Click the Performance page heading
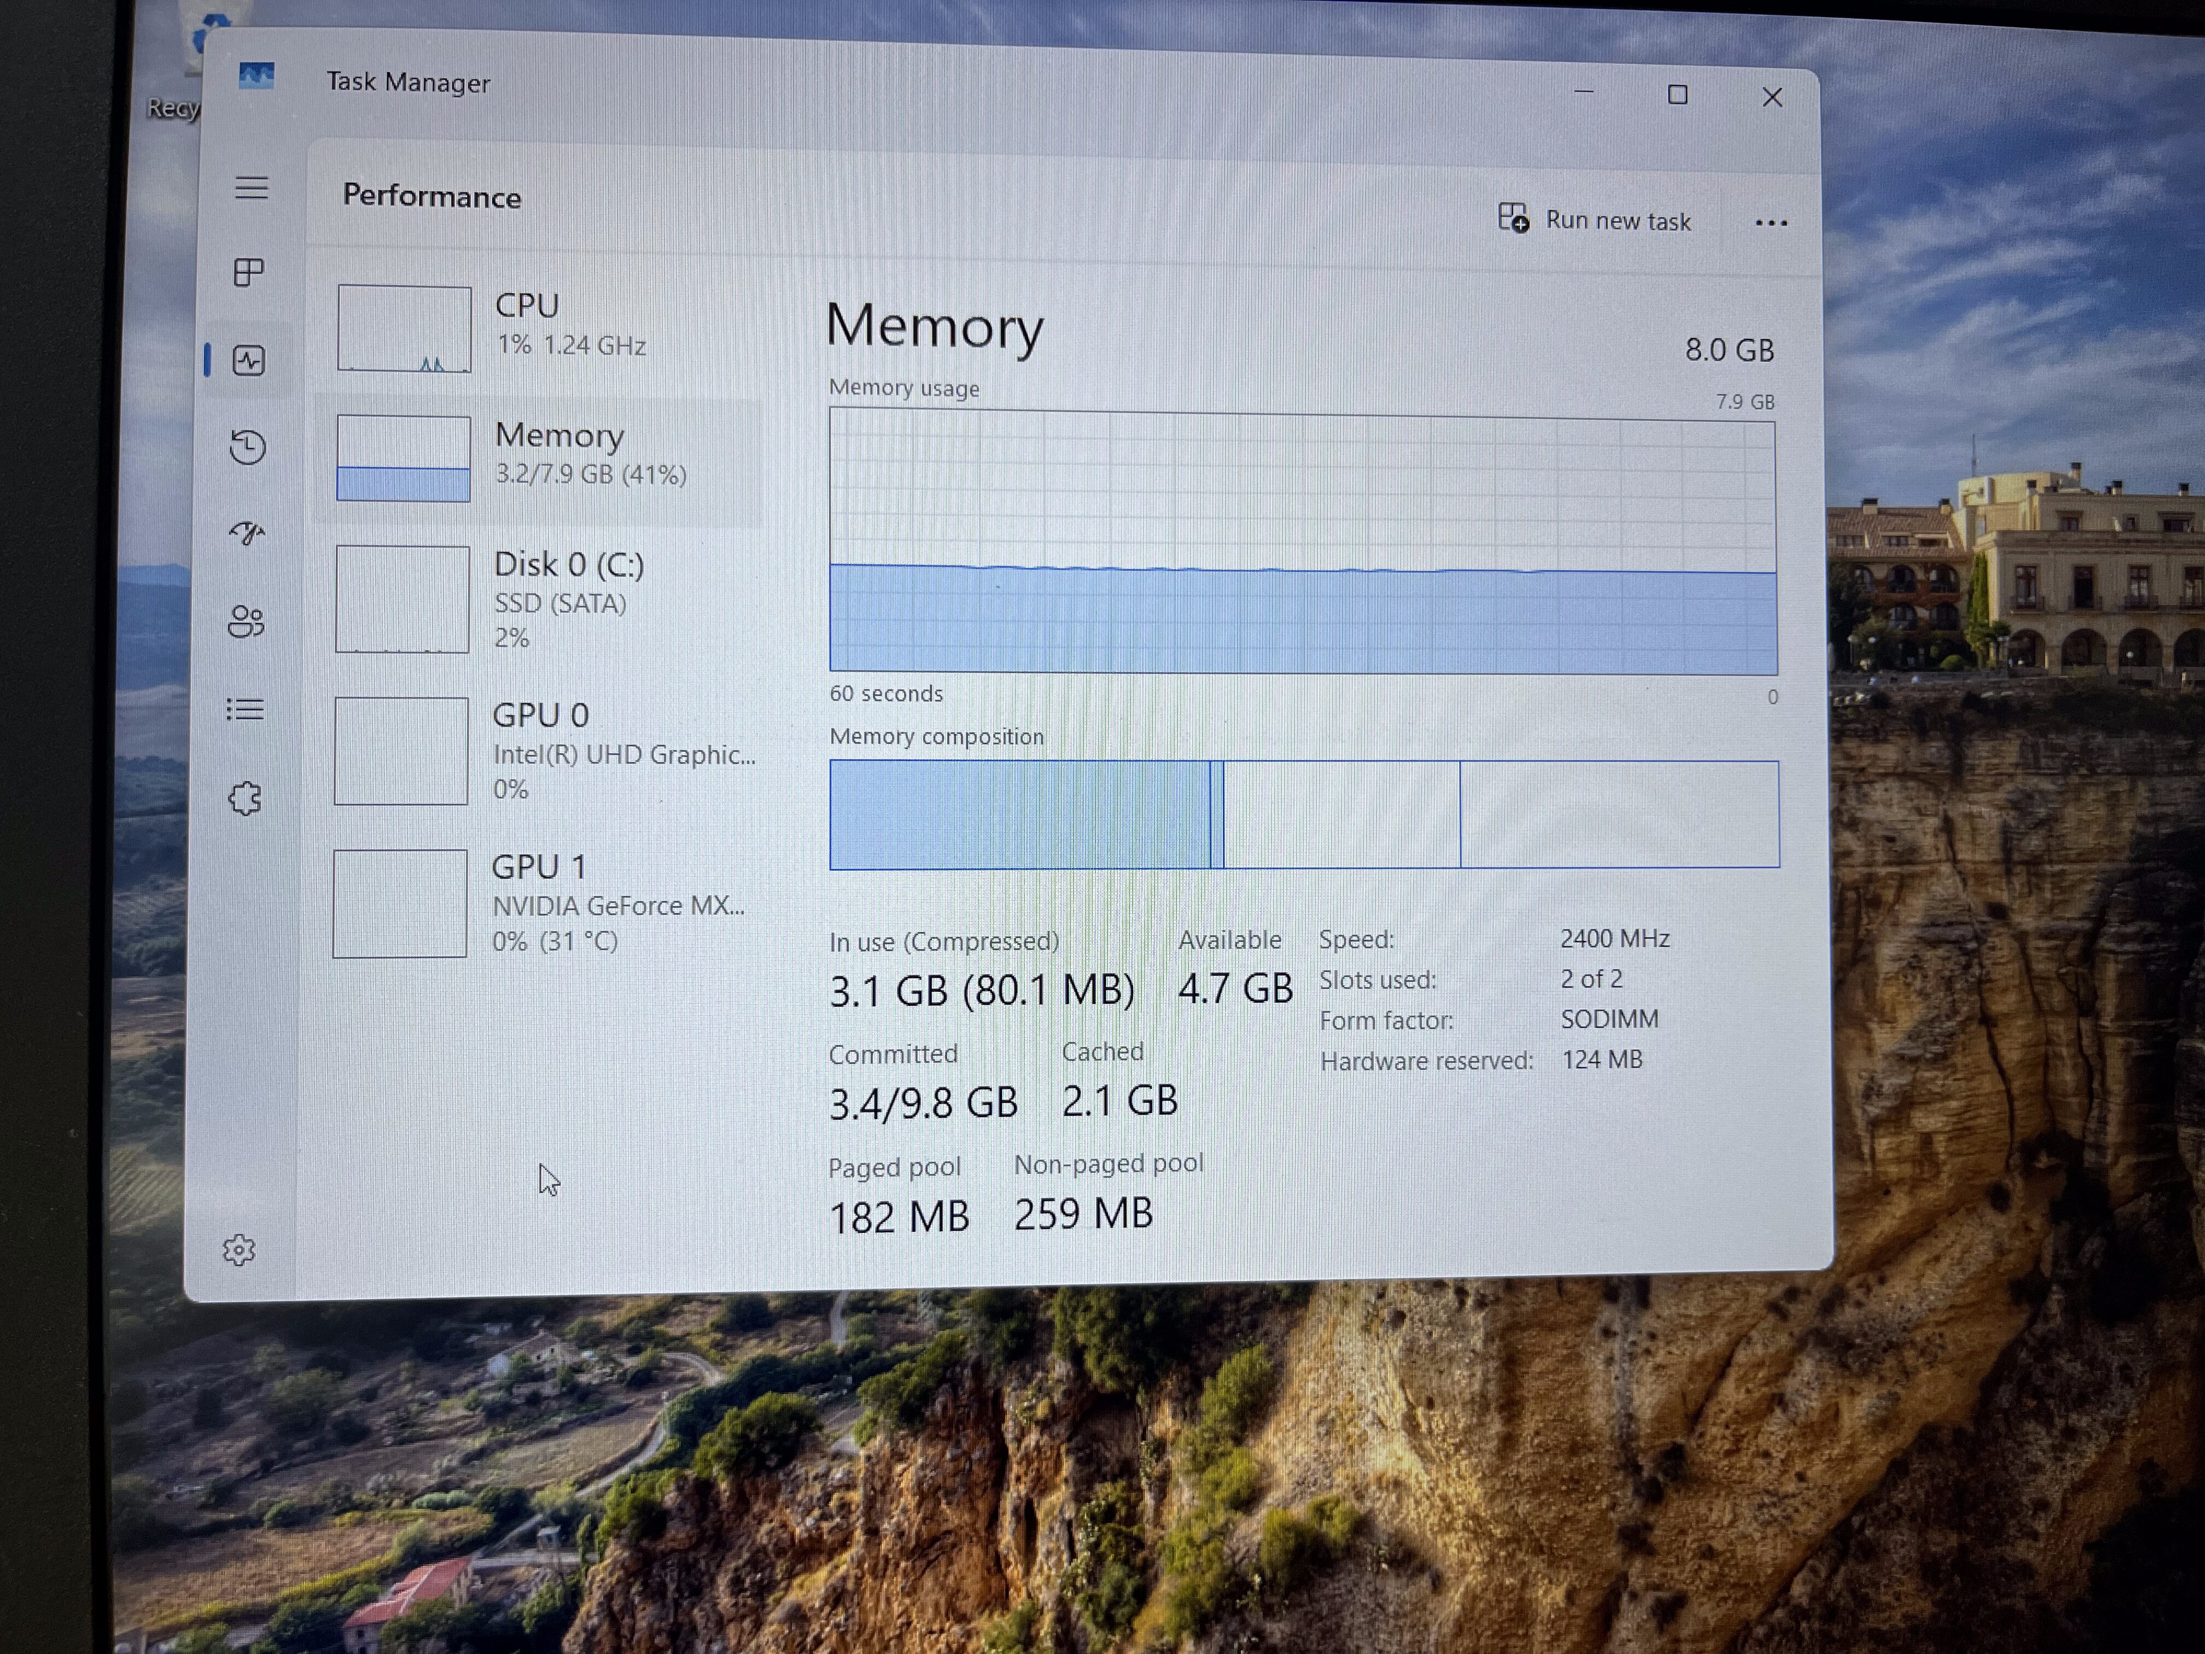This screenshot has height=1654, width=2205. click(x=431, y=196)
